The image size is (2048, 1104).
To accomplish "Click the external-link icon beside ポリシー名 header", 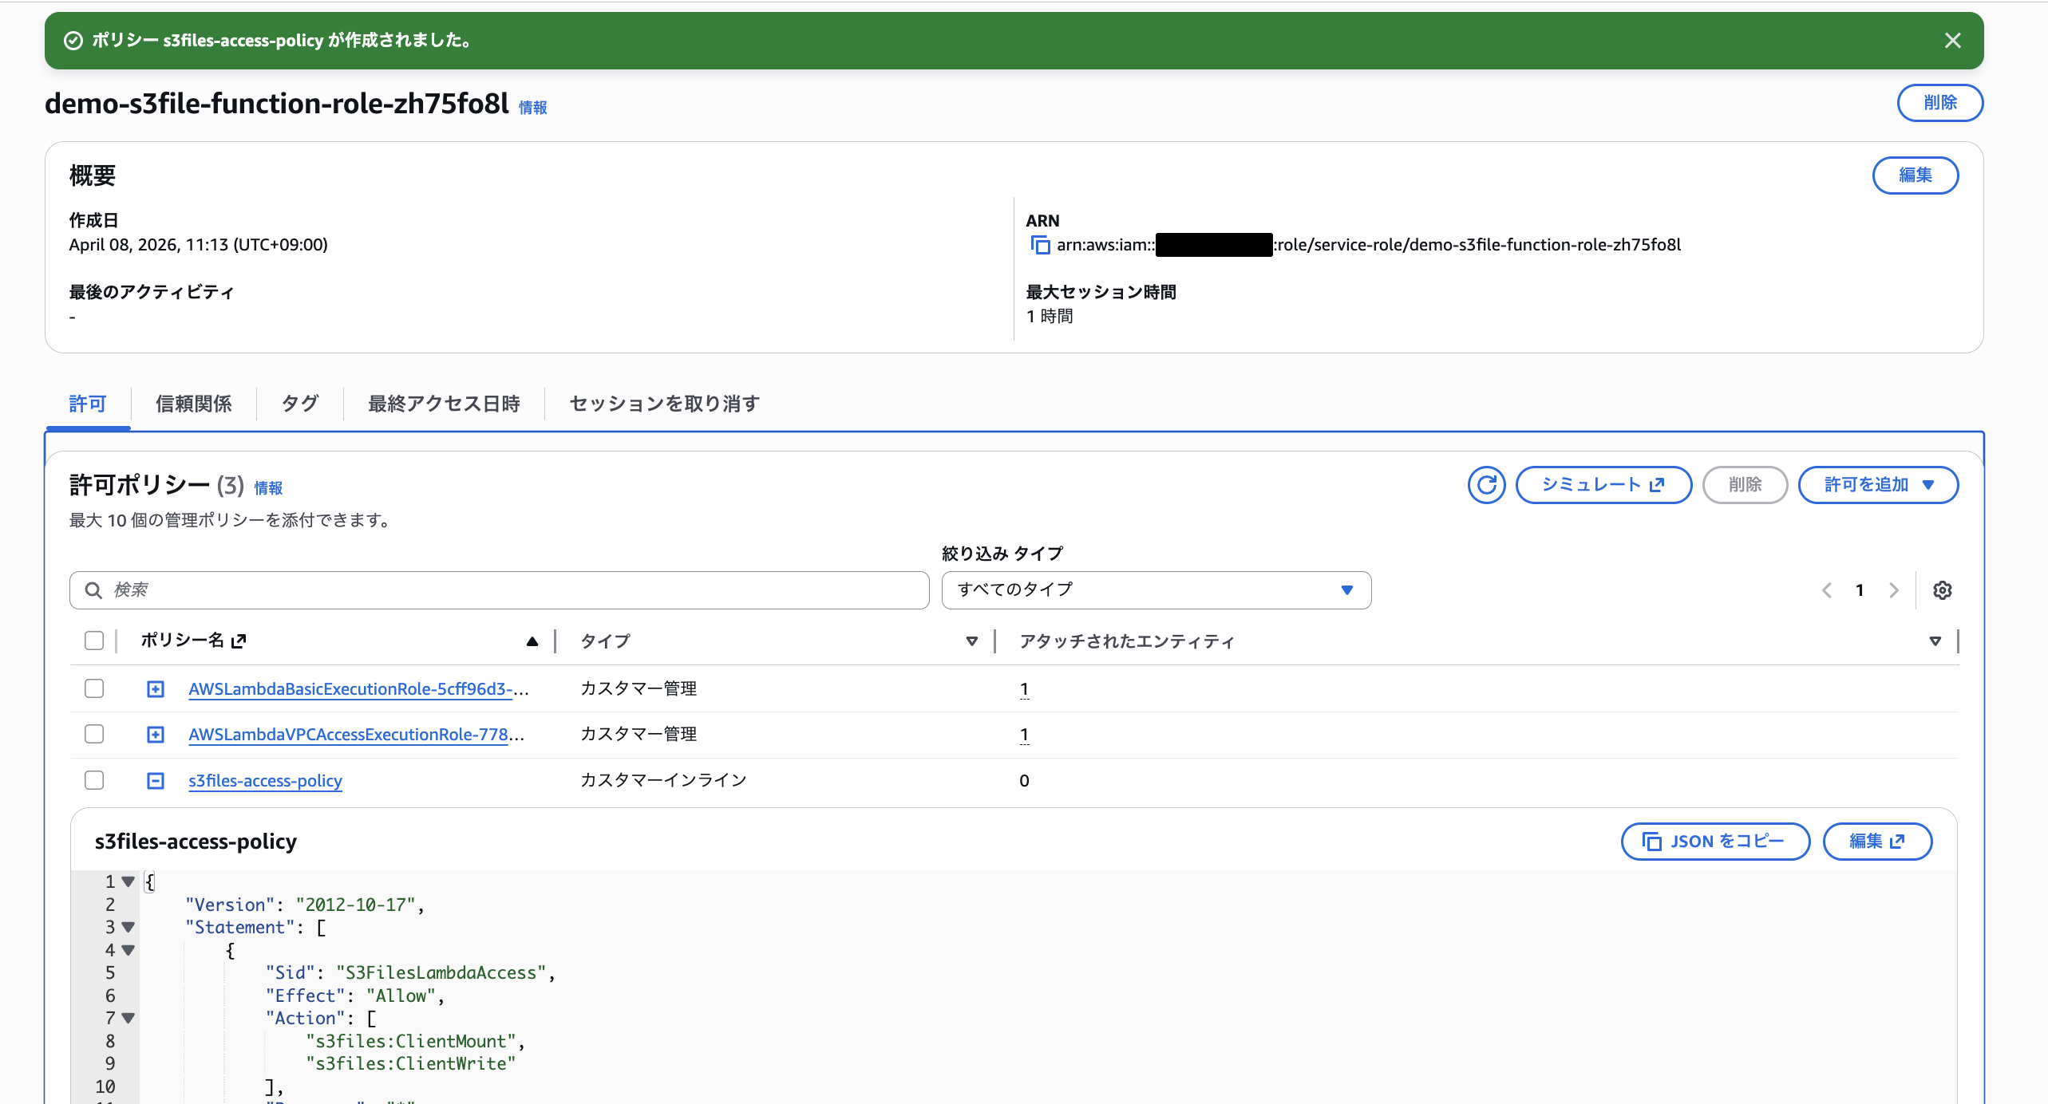I will (239, 641).
